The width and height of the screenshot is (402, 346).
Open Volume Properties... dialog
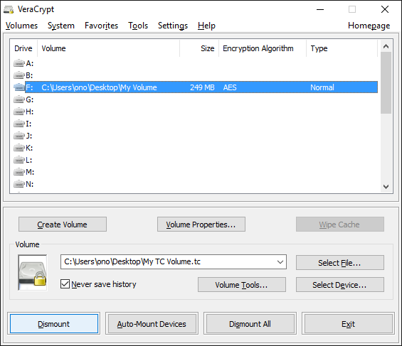coord(201,225)
